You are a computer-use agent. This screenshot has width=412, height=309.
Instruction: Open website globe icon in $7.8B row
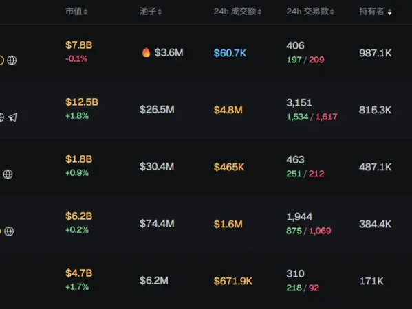point(12,60)
